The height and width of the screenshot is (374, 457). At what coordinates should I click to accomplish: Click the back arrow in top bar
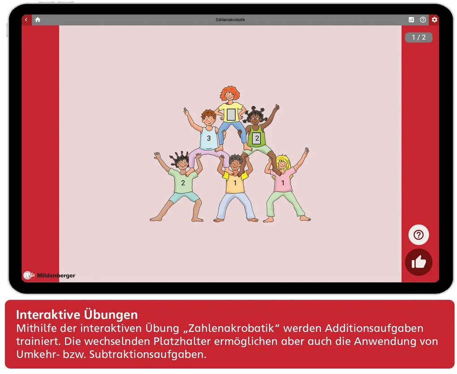(26, 20)
